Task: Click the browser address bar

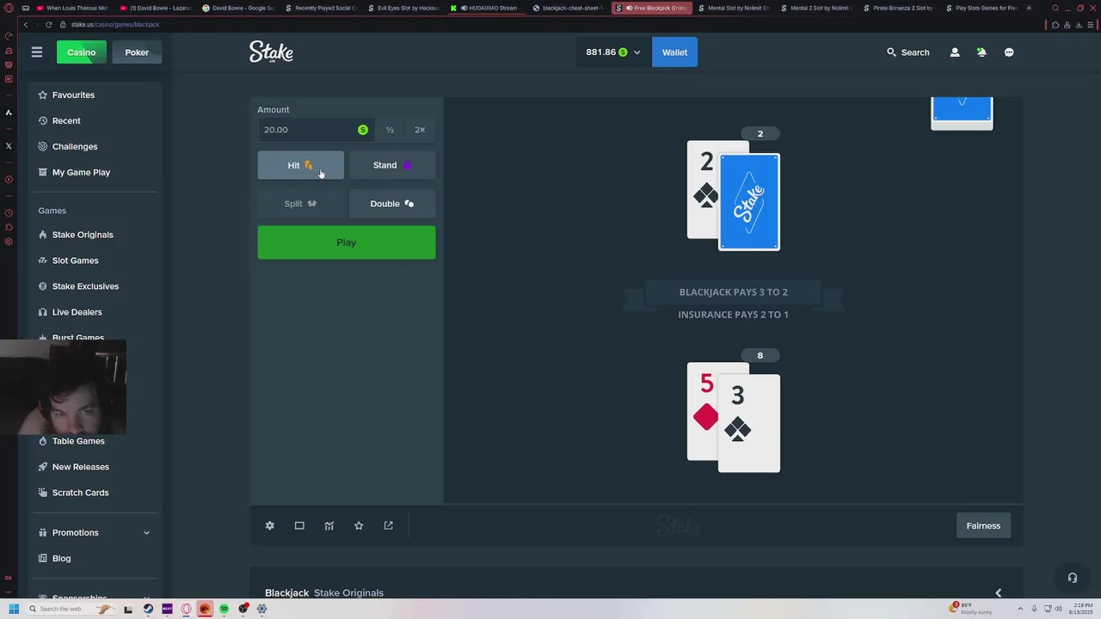Action: tap(550, 24)
